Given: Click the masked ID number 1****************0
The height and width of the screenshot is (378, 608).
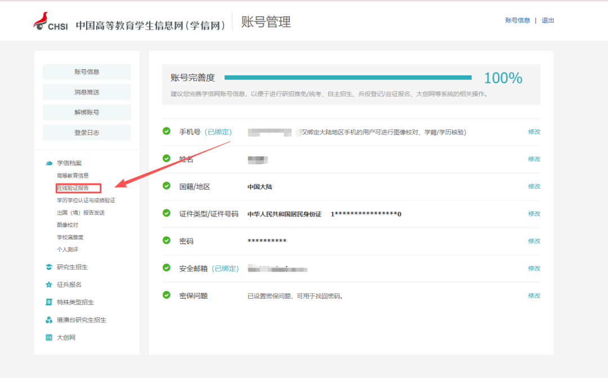Looking at the screenshot, I should click(366, 214).
